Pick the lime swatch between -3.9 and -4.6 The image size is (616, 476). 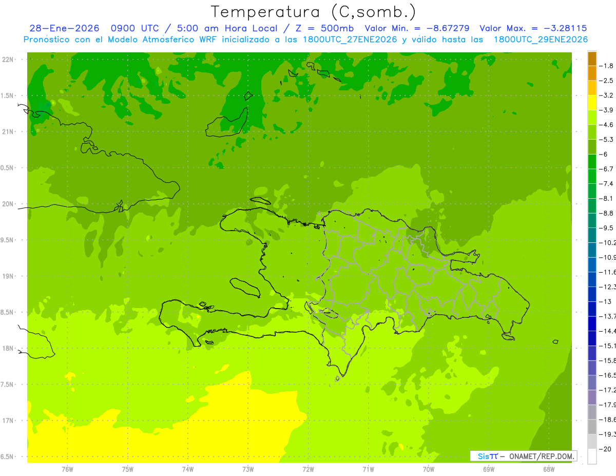(x=592, y=118)
